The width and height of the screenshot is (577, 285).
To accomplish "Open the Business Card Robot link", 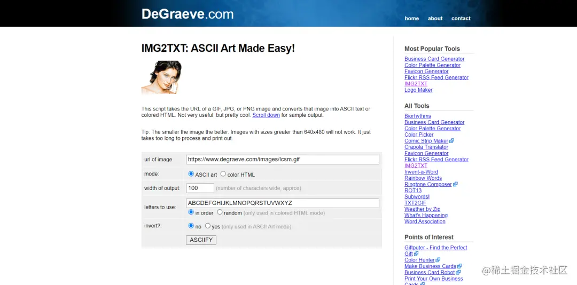I will pyautogui.click(x=430, y=273).
